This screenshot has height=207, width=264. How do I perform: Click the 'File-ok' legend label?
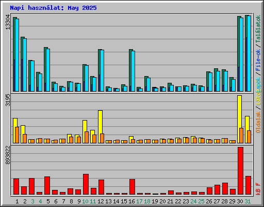(258, 60)
